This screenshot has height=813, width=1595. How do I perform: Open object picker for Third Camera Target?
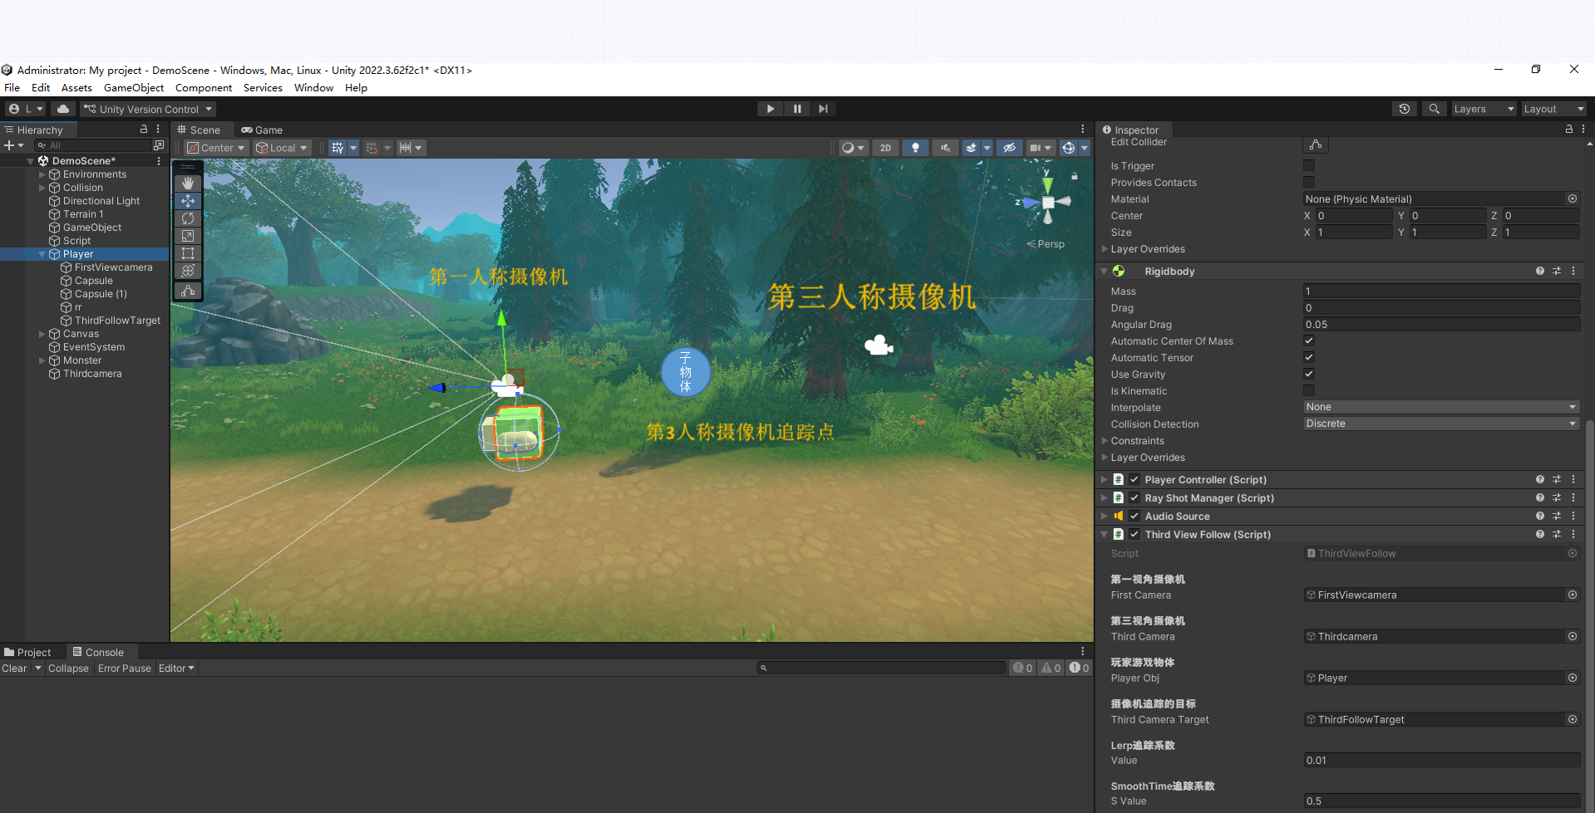point(1573,720)
